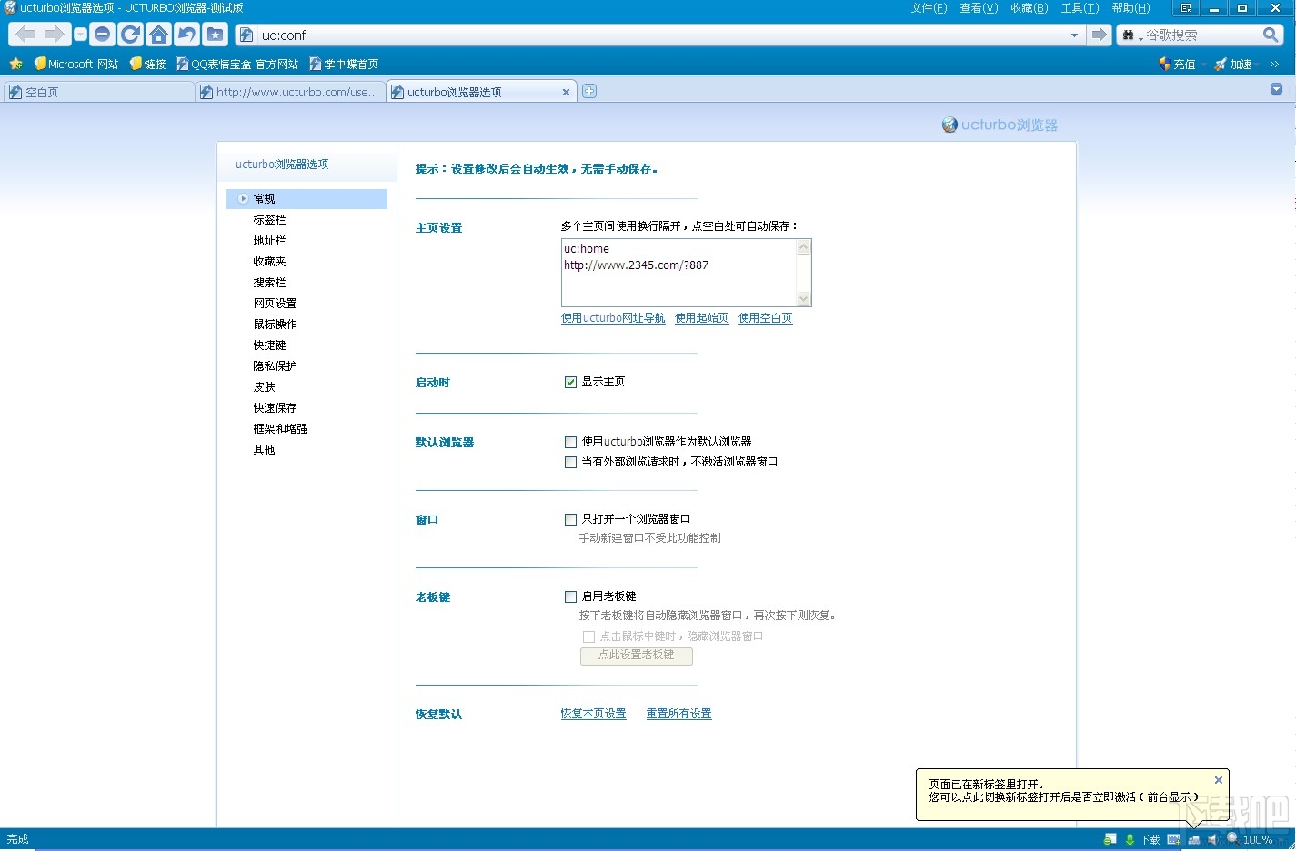Image resolution: width=1296 pixels, height=851 pixels.
Task: Open the 下载 download manager in status bar
Action: pyautogui.click(x=1143, y=839)
